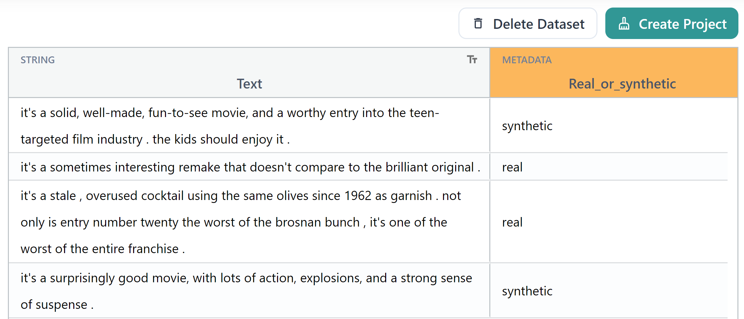Viewport: 744px width, 319px height.
Task: Select the Text column header
Action: (249, 84)
